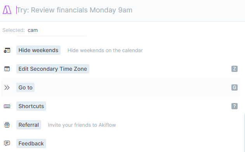Click the G shortcut key badge

235,87
